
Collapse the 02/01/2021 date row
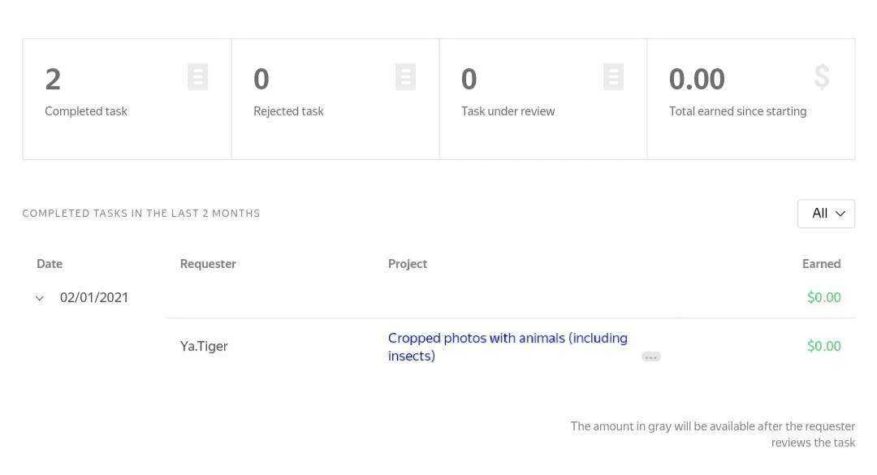39,298
